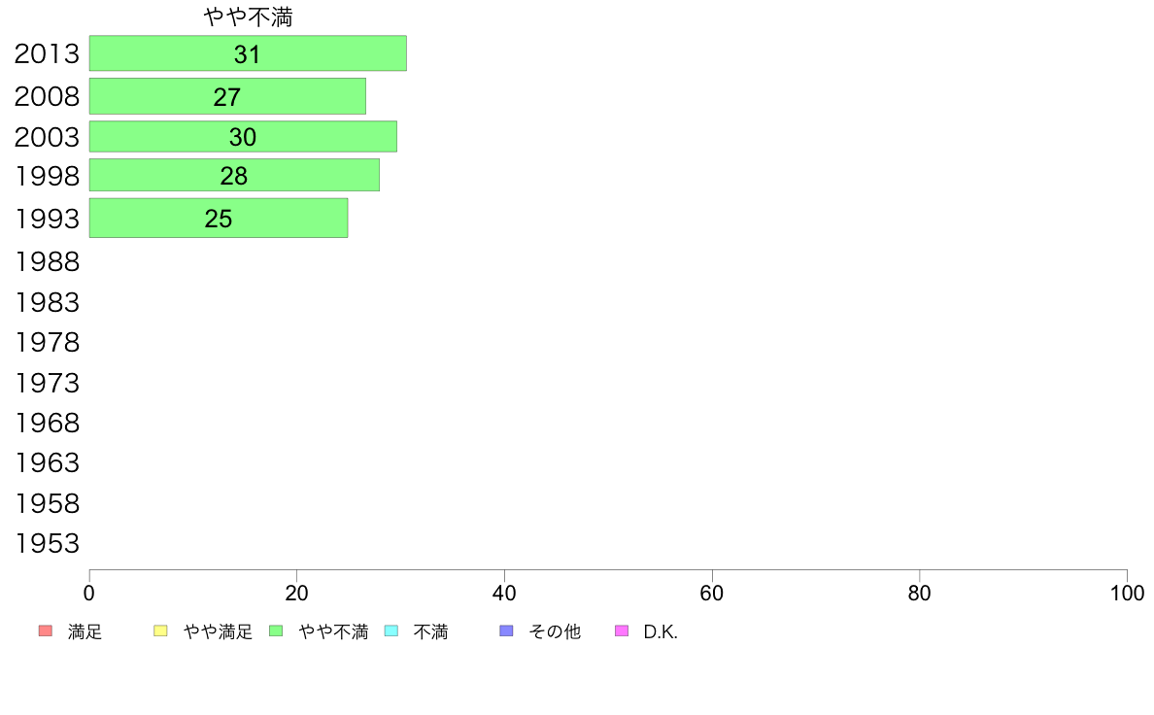Click the blue その他 legend swatch

(506, 631)
